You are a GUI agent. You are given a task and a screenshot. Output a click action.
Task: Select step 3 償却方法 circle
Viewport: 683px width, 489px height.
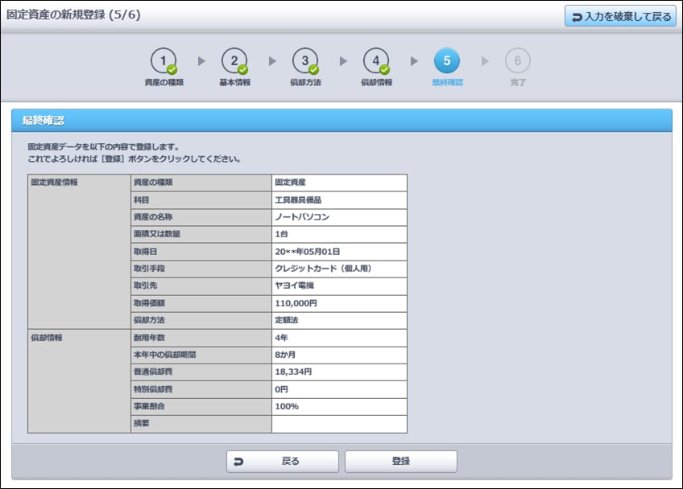[305, 60]
